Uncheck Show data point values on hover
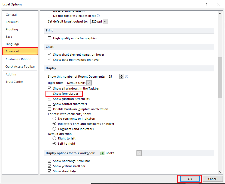Image resolution: width=225 pixels, height=184 pixels. pyautogui.click(x=49, y=59)
